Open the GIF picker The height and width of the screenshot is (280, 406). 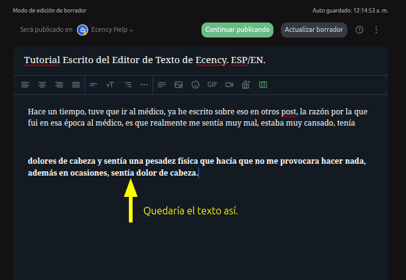(x=212, y=84)
